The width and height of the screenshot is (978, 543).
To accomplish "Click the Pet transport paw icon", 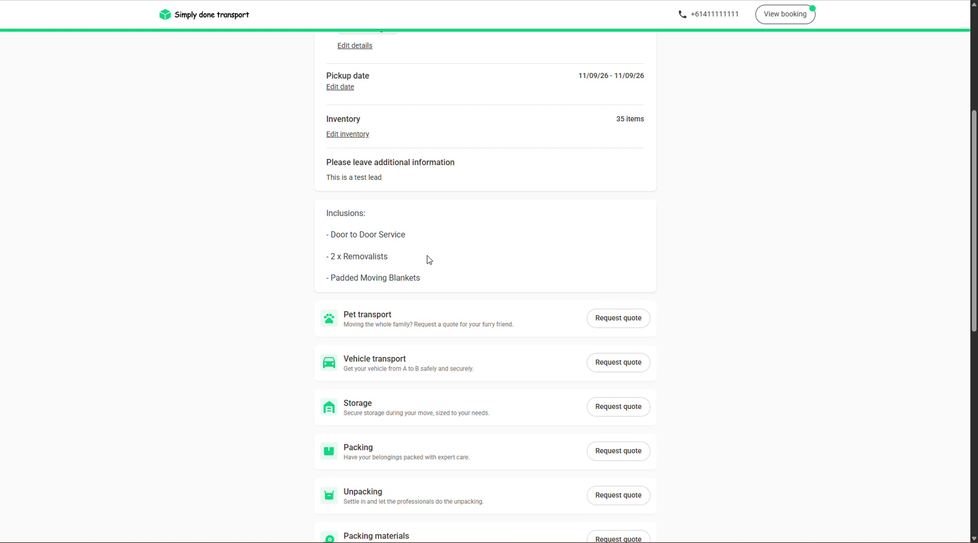I will 329,318.
